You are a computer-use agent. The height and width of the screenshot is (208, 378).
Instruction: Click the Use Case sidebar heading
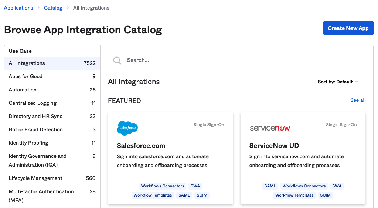coord(20,51)
